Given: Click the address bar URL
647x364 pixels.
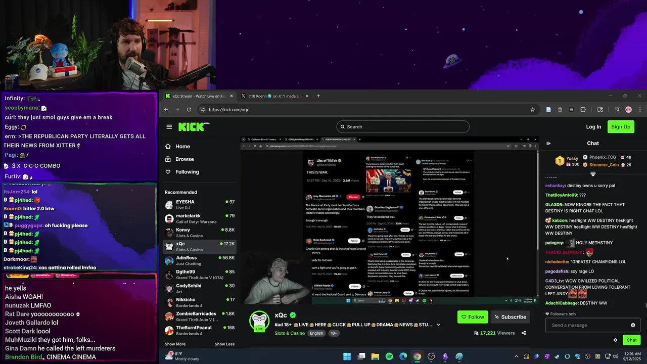Looking at the screenshot, I should [229, 110].
